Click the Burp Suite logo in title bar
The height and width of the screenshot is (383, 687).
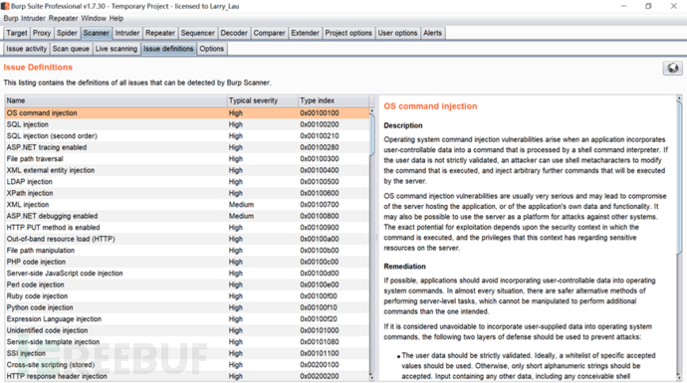pos(5,6)
